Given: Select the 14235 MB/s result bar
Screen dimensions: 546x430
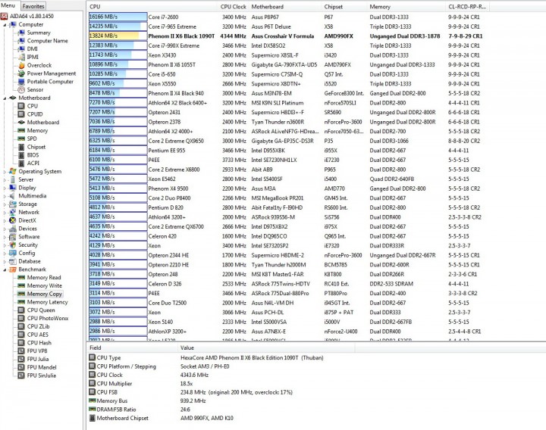Looking at the screenshot, I should tap(118, 26).
